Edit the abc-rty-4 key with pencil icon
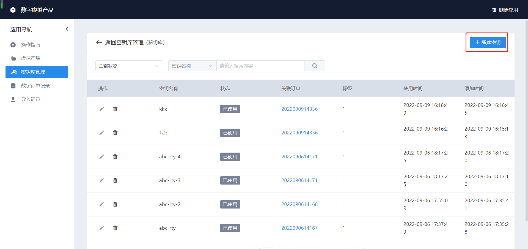Image resolution: width=528 pixels, height=249 pixels. 101,157
